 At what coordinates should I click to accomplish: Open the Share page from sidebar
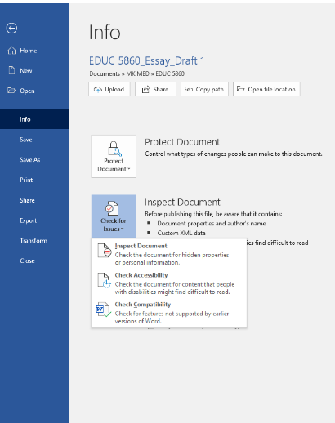tap(34, 200)
